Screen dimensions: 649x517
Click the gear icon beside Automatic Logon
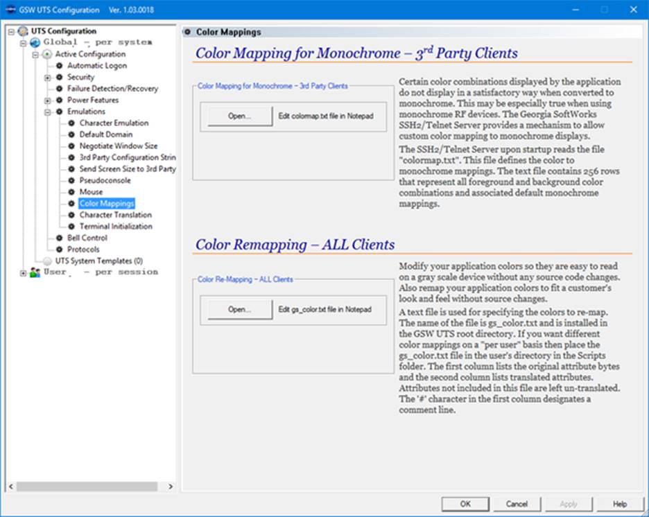(59, 65)
